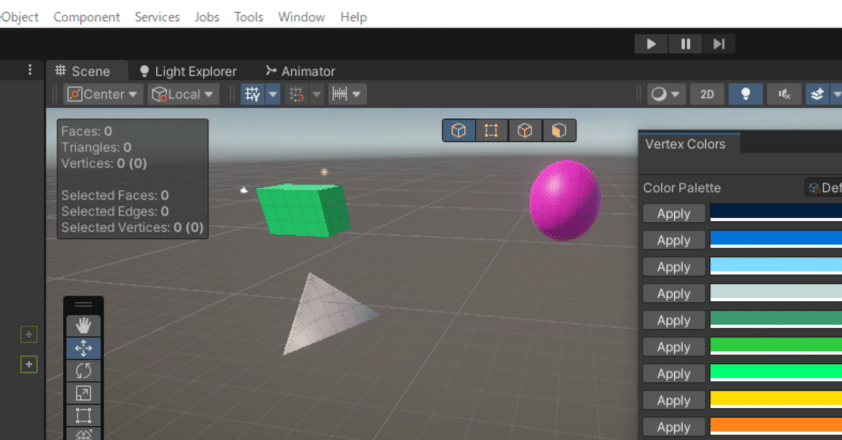
Task: Open the Center pivot mode dropdown
Action: tap(102, 94)
